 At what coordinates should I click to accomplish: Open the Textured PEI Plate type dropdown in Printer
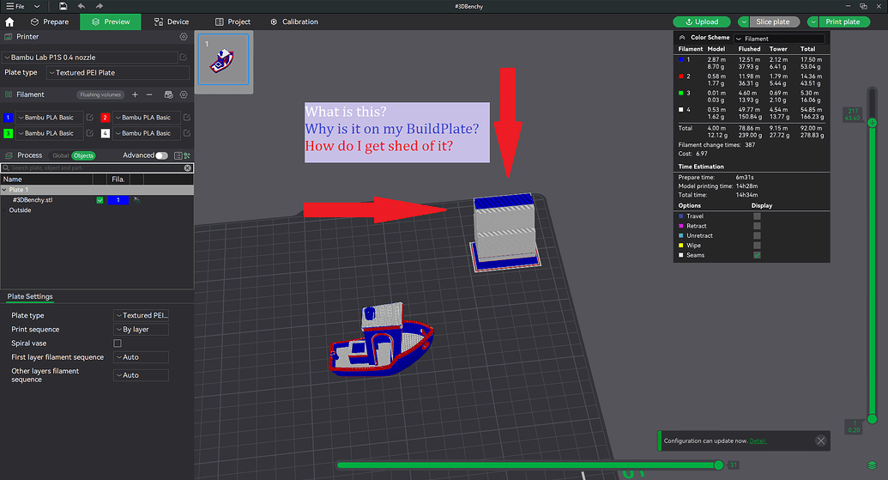(118, 72)
